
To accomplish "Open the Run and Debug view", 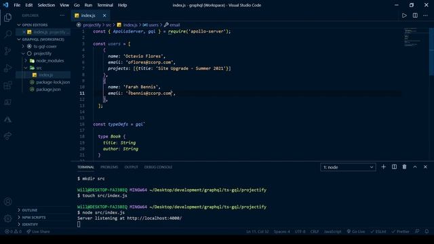I will [x=7, y=68].
